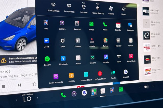
Task: Launch the TuneIn app
Action: pyautogui.click(x=113, y=73)
